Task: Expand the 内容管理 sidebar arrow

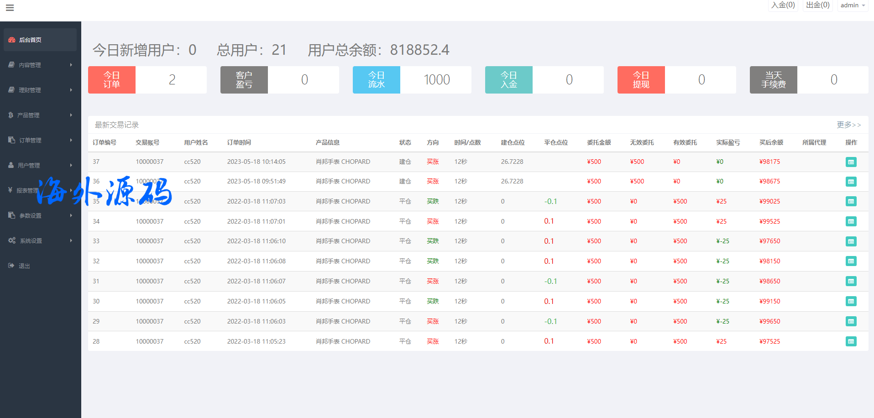Action: pos(71,65)
